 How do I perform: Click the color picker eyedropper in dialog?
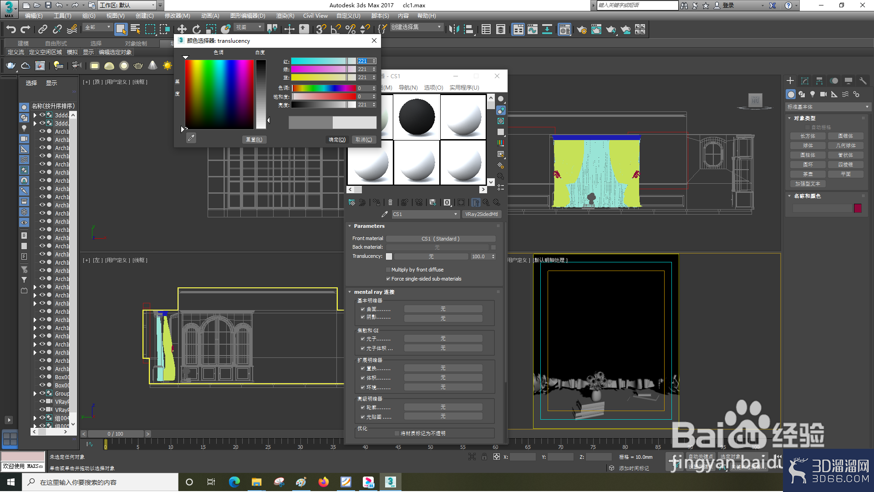(191, 138)
